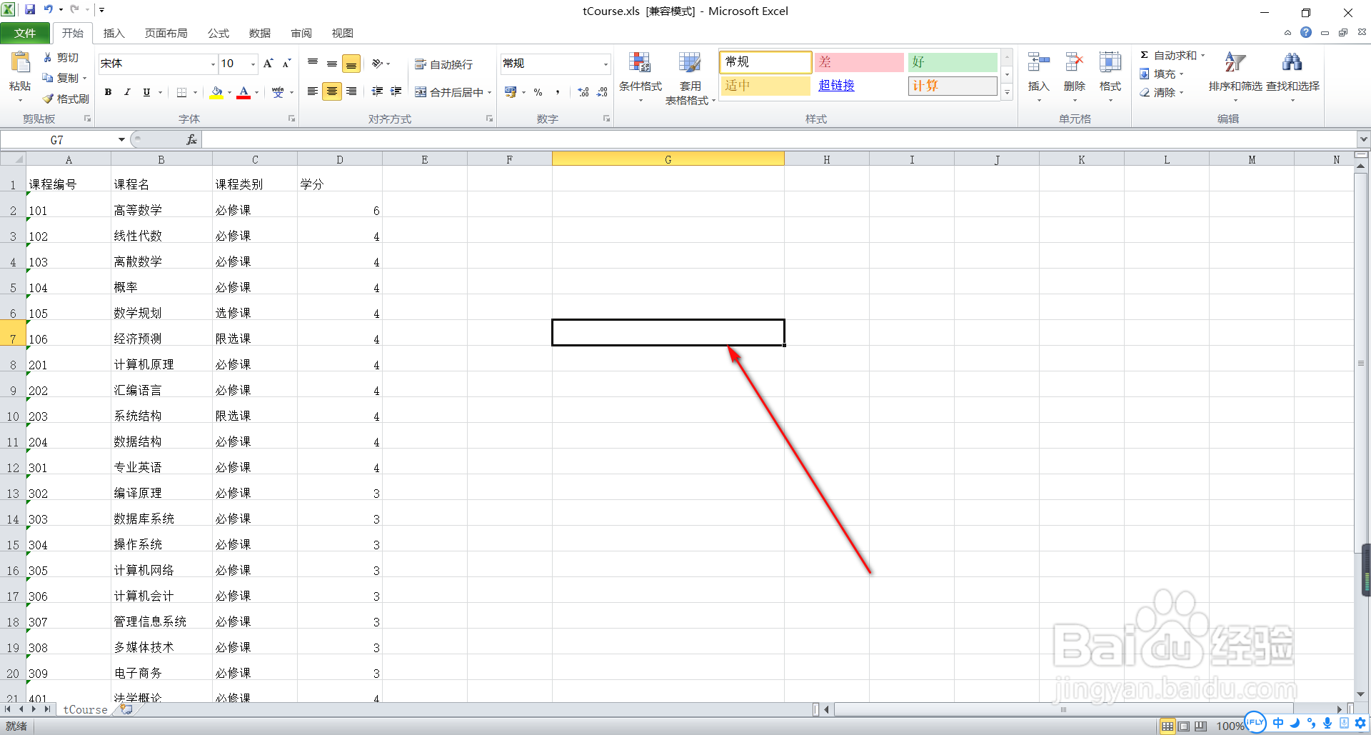
Task: Click the Increase Decimal icon
Action: pos(583,92)
